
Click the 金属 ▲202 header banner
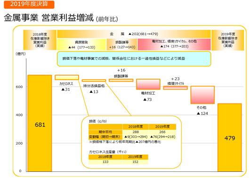tap(134, 34)
